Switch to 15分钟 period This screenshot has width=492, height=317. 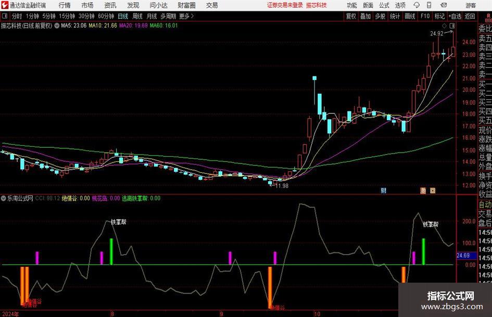[x=67, y=16]
